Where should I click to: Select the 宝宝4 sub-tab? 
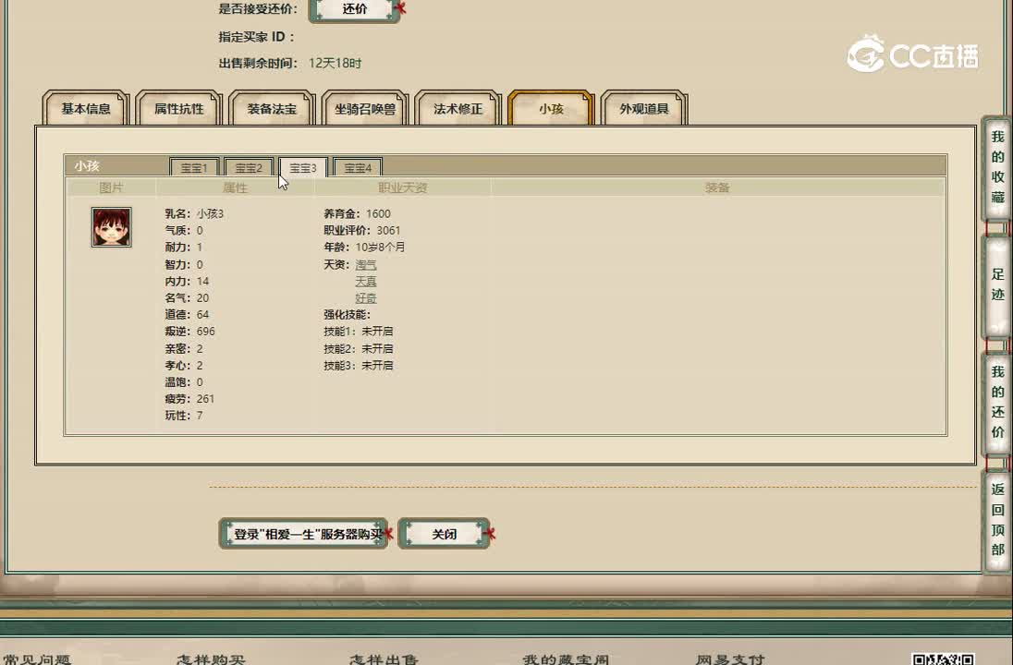(358, 167)
